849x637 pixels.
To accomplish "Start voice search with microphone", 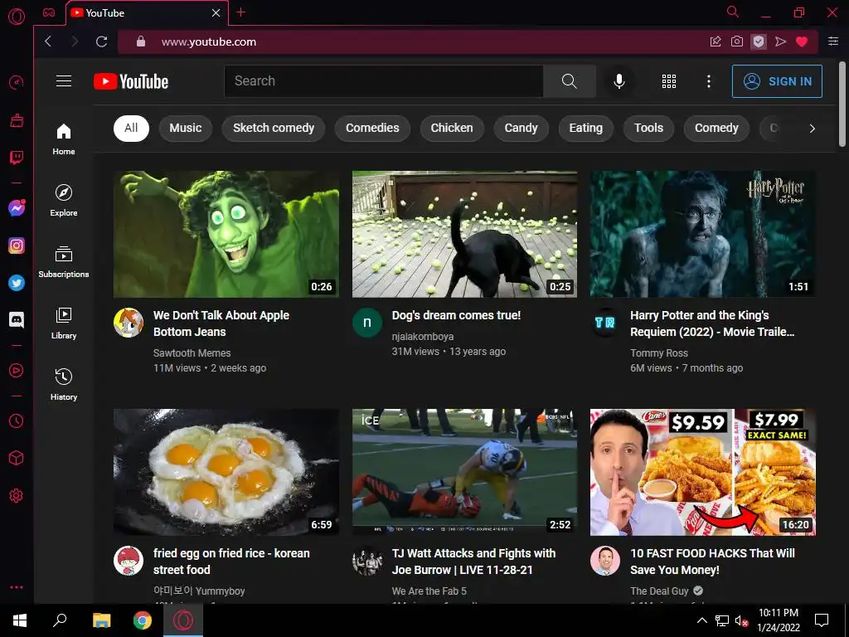I will 619,81.
